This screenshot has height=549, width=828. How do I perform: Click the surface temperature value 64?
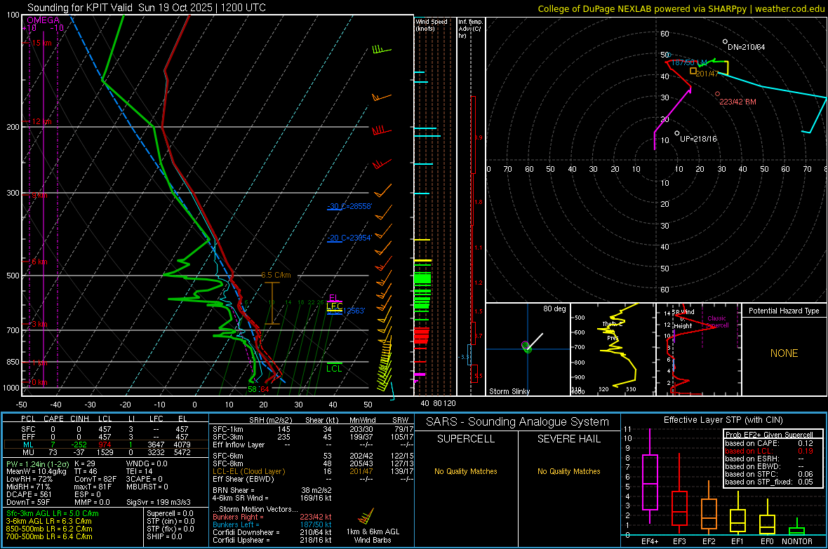[265, 390]
